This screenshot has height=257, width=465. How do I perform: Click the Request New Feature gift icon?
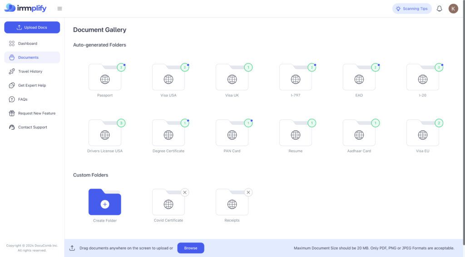click(12, 114)
